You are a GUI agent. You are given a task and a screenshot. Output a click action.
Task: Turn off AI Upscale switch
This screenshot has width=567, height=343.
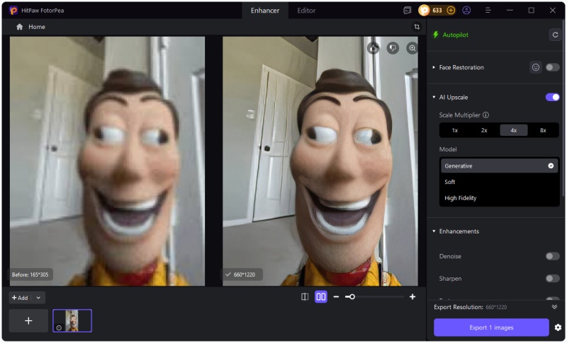(553, 97)
